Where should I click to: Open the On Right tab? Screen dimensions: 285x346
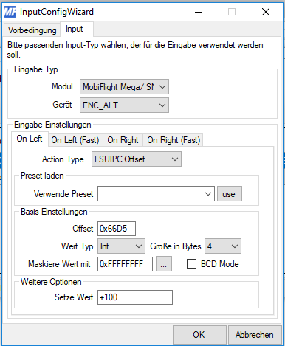click(x=123, y=140)
